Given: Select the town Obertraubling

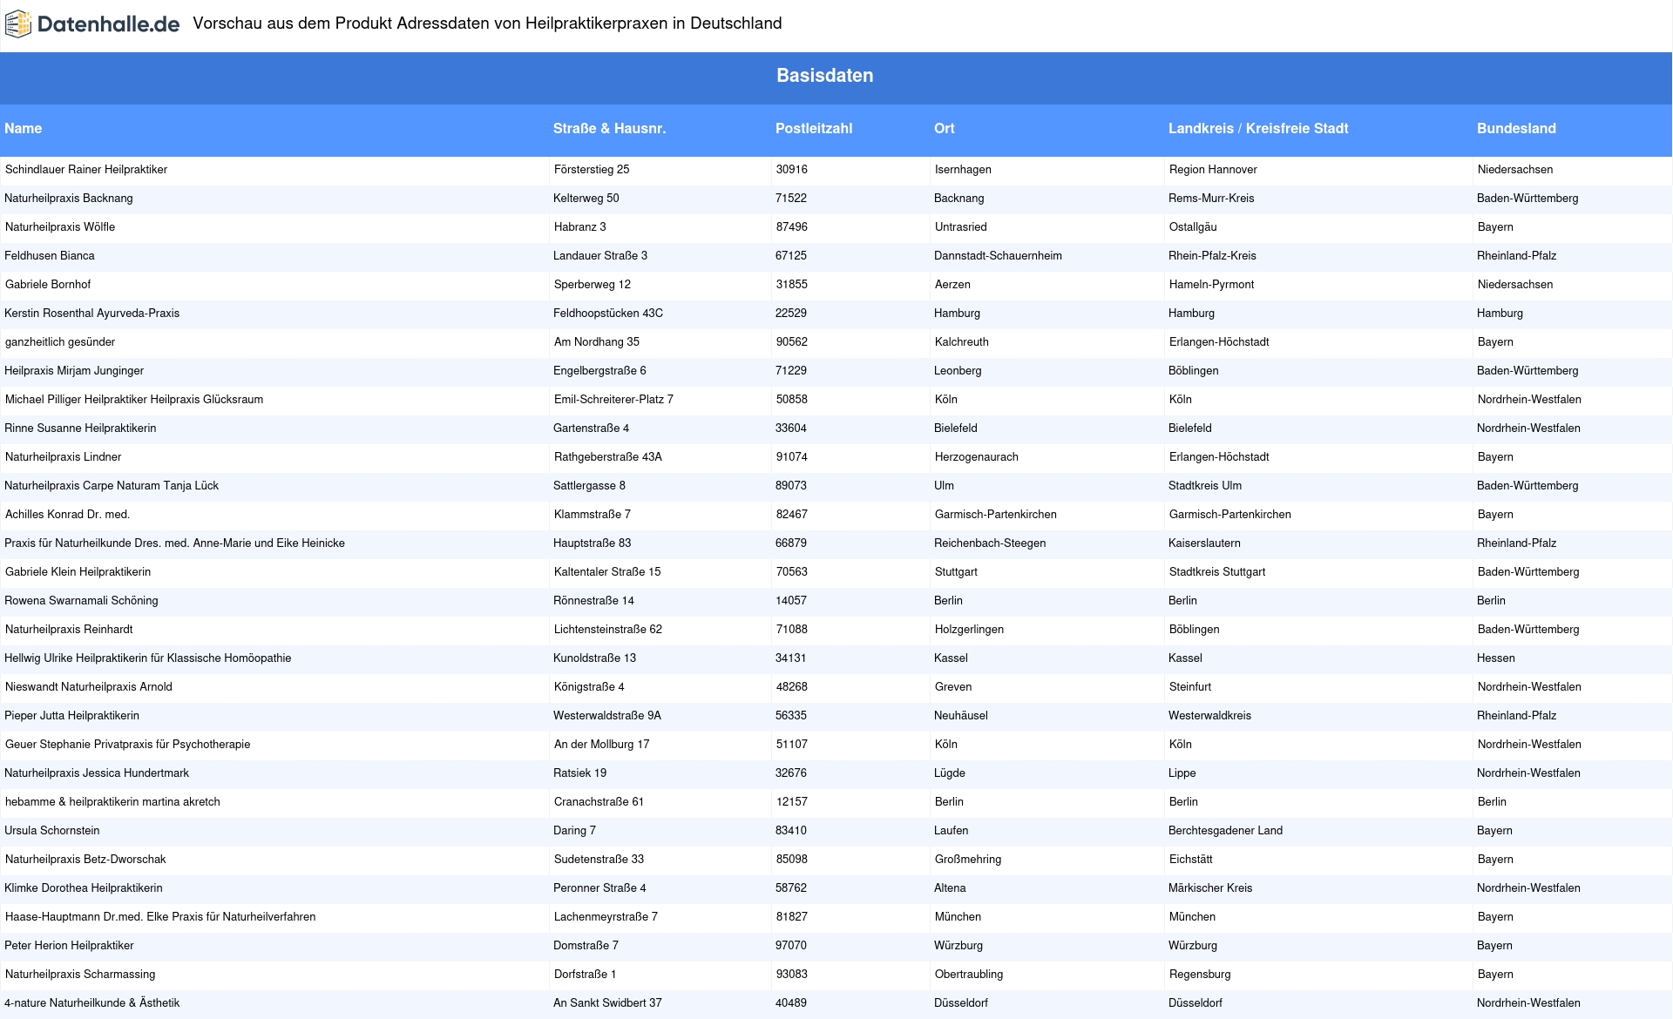Looking at the screenshot, I should (x=969, y=975).
